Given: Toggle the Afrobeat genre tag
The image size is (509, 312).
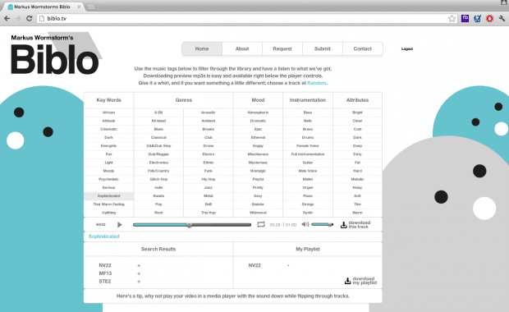Looking at the screenshot, I should coord(158,121).
